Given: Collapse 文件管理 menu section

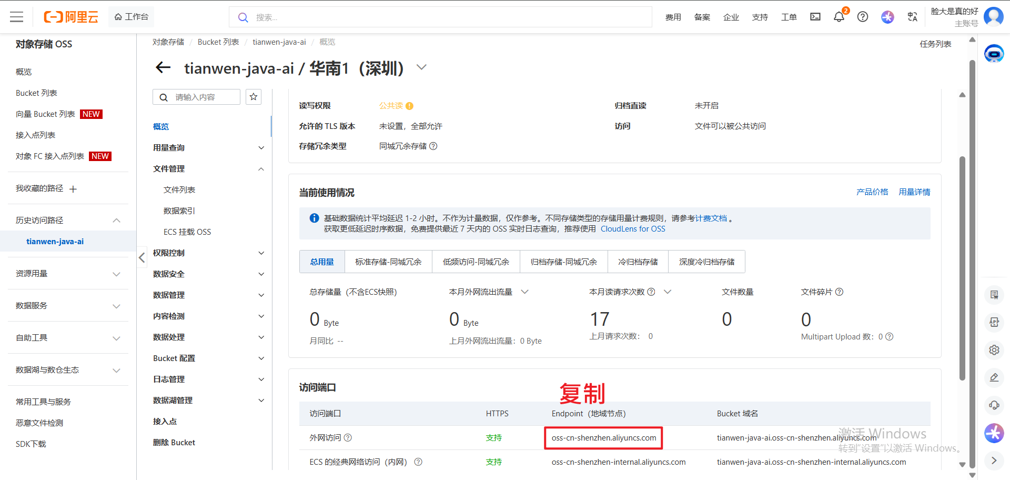Looking at the screenshot, I should pyautogui.click(x=261, y=169).
